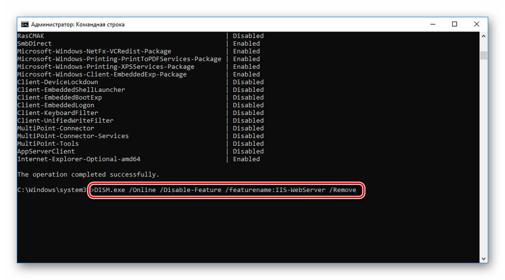
Task: Click the AppServerClient feature name
Action: tap(46, 151)
